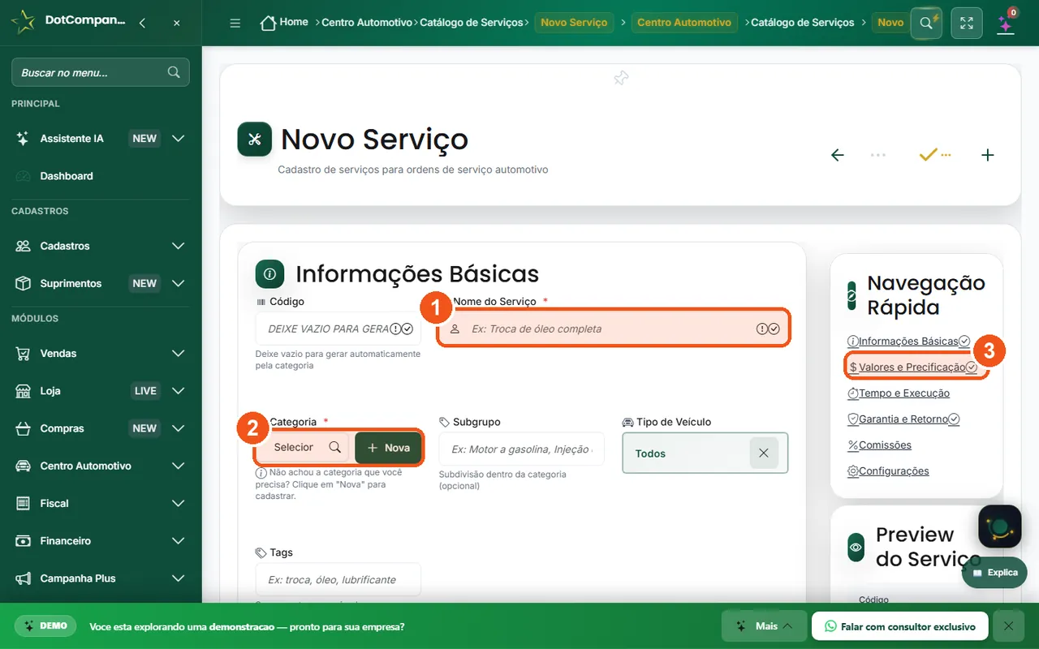Viewport: 1039px width, 649px height.
Task: Click the Tags input field
Action: (x=338, y=579)
